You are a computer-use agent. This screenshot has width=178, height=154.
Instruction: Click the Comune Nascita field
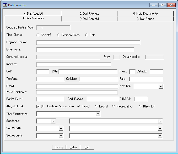coord(68,57)
